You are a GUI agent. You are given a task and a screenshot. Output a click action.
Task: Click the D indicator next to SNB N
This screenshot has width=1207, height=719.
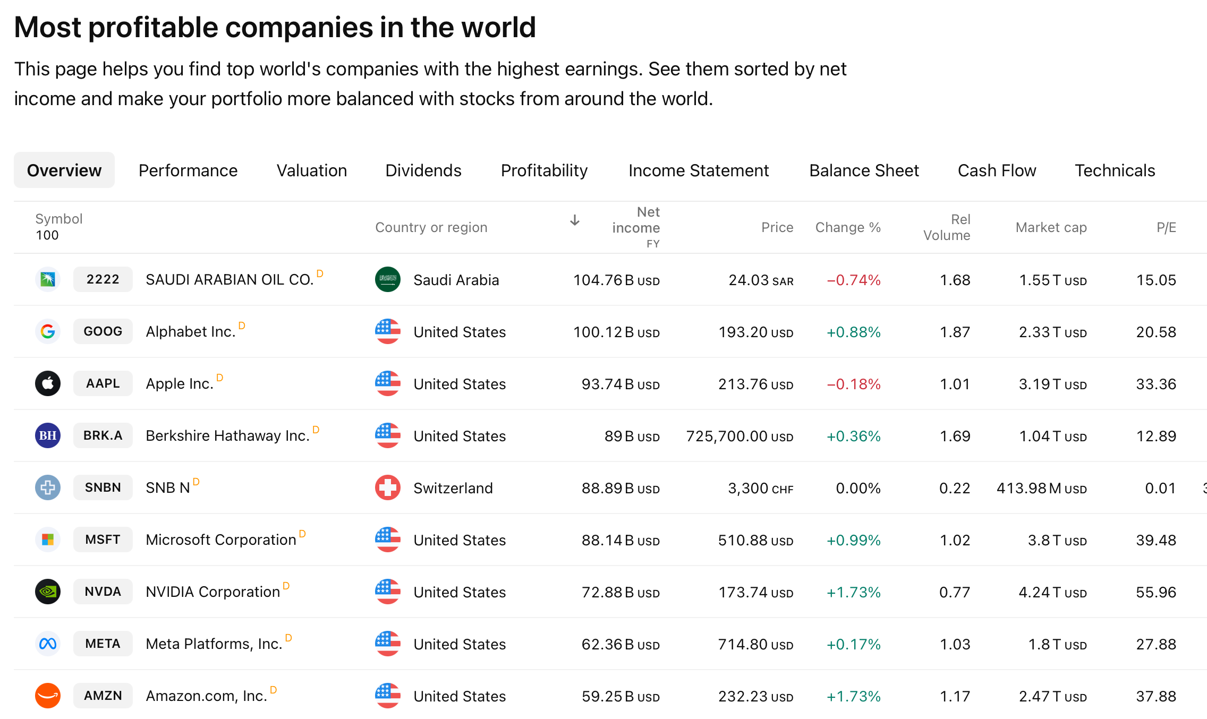point(196,482)
